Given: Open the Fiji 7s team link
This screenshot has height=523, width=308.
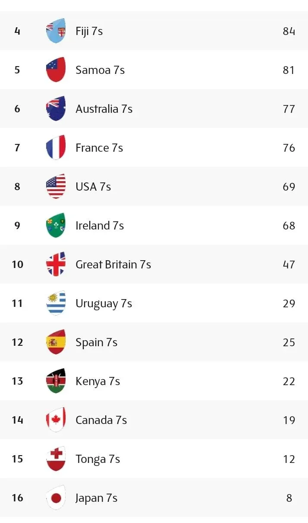Looking at the screenshot, I should [89, 31].
